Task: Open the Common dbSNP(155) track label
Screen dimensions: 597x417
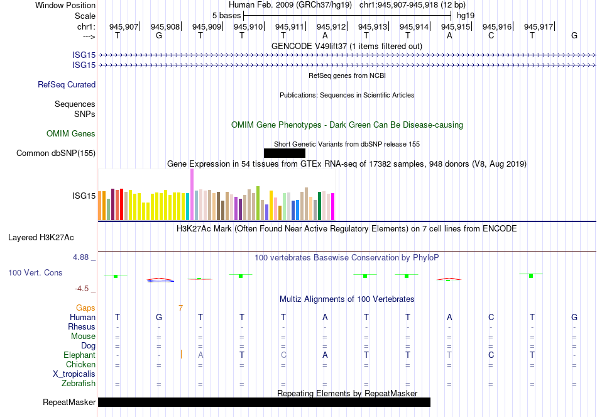Action: pyautogui.click(x=56, y=153)
